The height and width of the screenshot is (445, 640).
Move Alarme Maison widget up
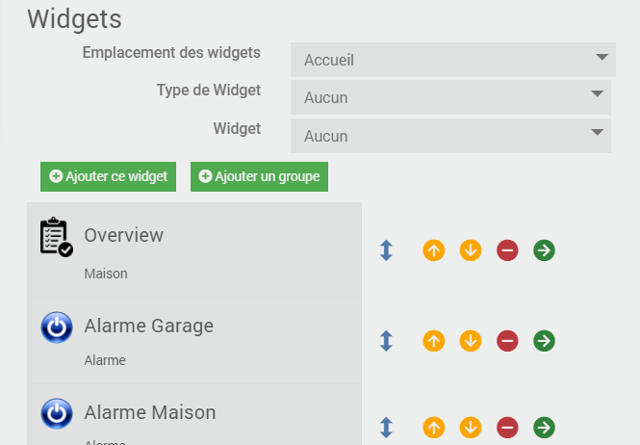pyautogui.click(x=434, y=427)
